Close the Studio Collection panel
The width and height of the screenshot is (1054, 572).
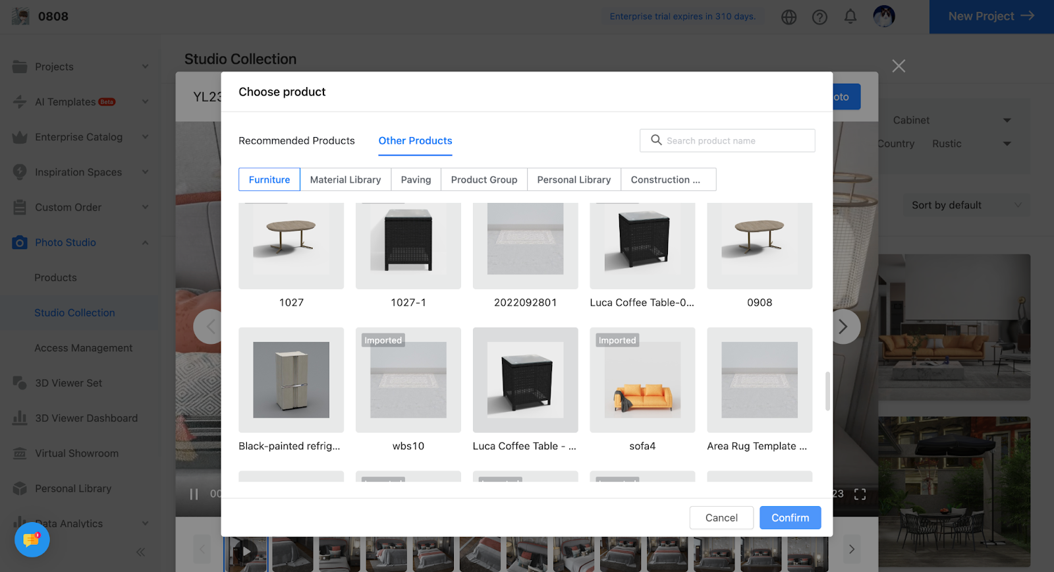(899, 66)
